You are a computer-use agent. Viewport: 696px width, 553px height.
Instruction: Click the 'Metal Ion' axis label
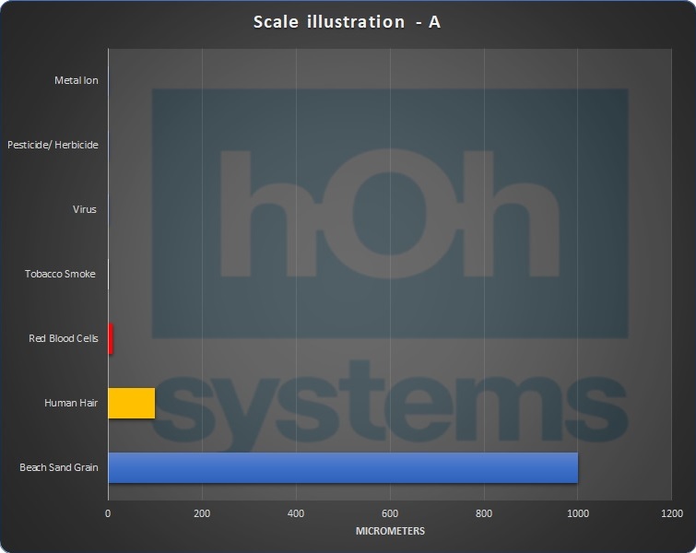[77, 80]
